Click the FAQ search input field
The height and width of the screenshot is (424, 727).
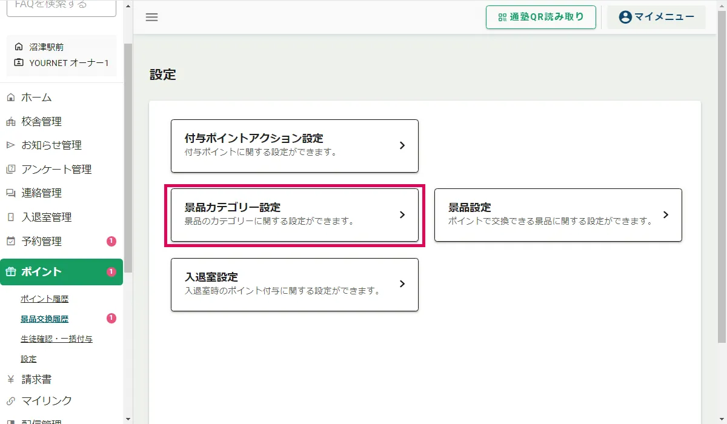coord(61,6)
